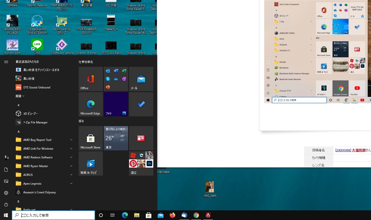Open CrystalDiskInfo Shizuku Edition icon
The image size is (371, 220).
click(x=37, y=25)
